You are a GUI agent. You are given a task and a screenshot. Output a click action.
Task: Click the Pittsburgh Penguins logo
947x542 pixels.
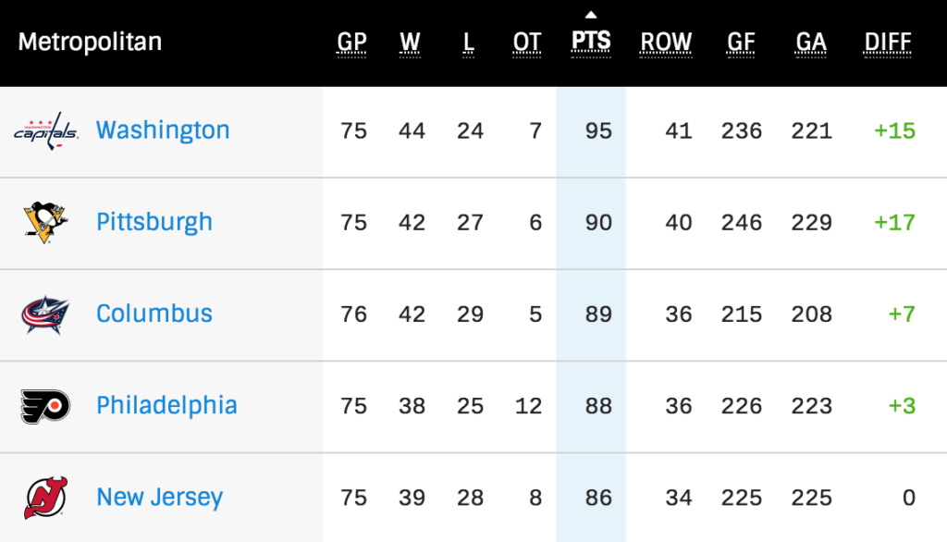tap(45, 222)
